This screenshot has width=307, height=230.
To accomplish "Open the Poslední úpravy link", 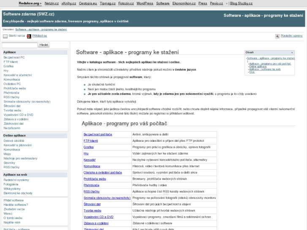I will pyautogui.click(x=291, y=35).
